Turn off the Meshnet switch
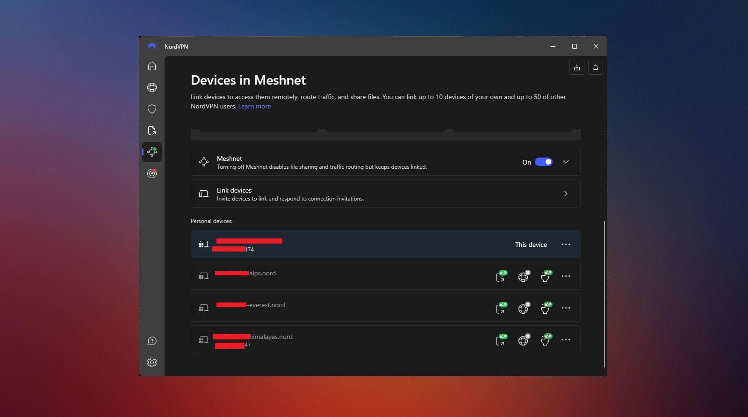Image resolution: width=748 pixels, height=417 pixels. coord(543,162)
